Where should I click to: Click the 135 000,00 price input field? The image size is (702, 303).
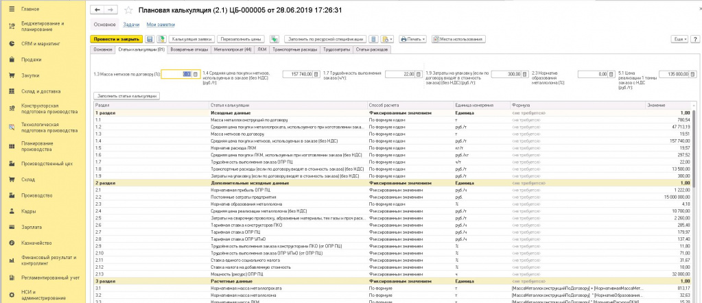(x=675, y=74)
